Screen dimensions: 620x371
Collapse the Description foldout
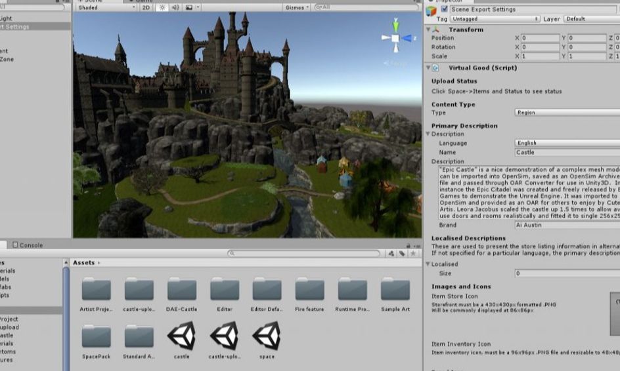click(428, 134)
